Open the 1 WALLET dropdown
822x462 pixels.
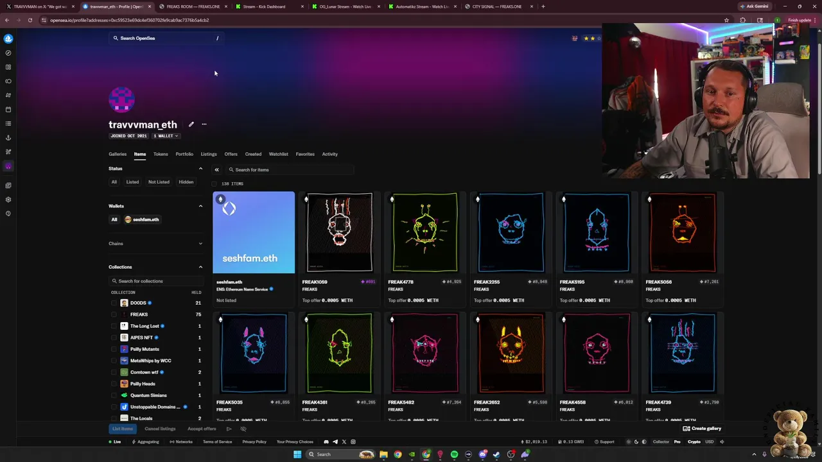coord(166,136)
